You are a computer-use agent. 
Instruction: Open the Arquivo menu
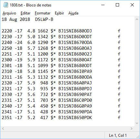[9, 13]
